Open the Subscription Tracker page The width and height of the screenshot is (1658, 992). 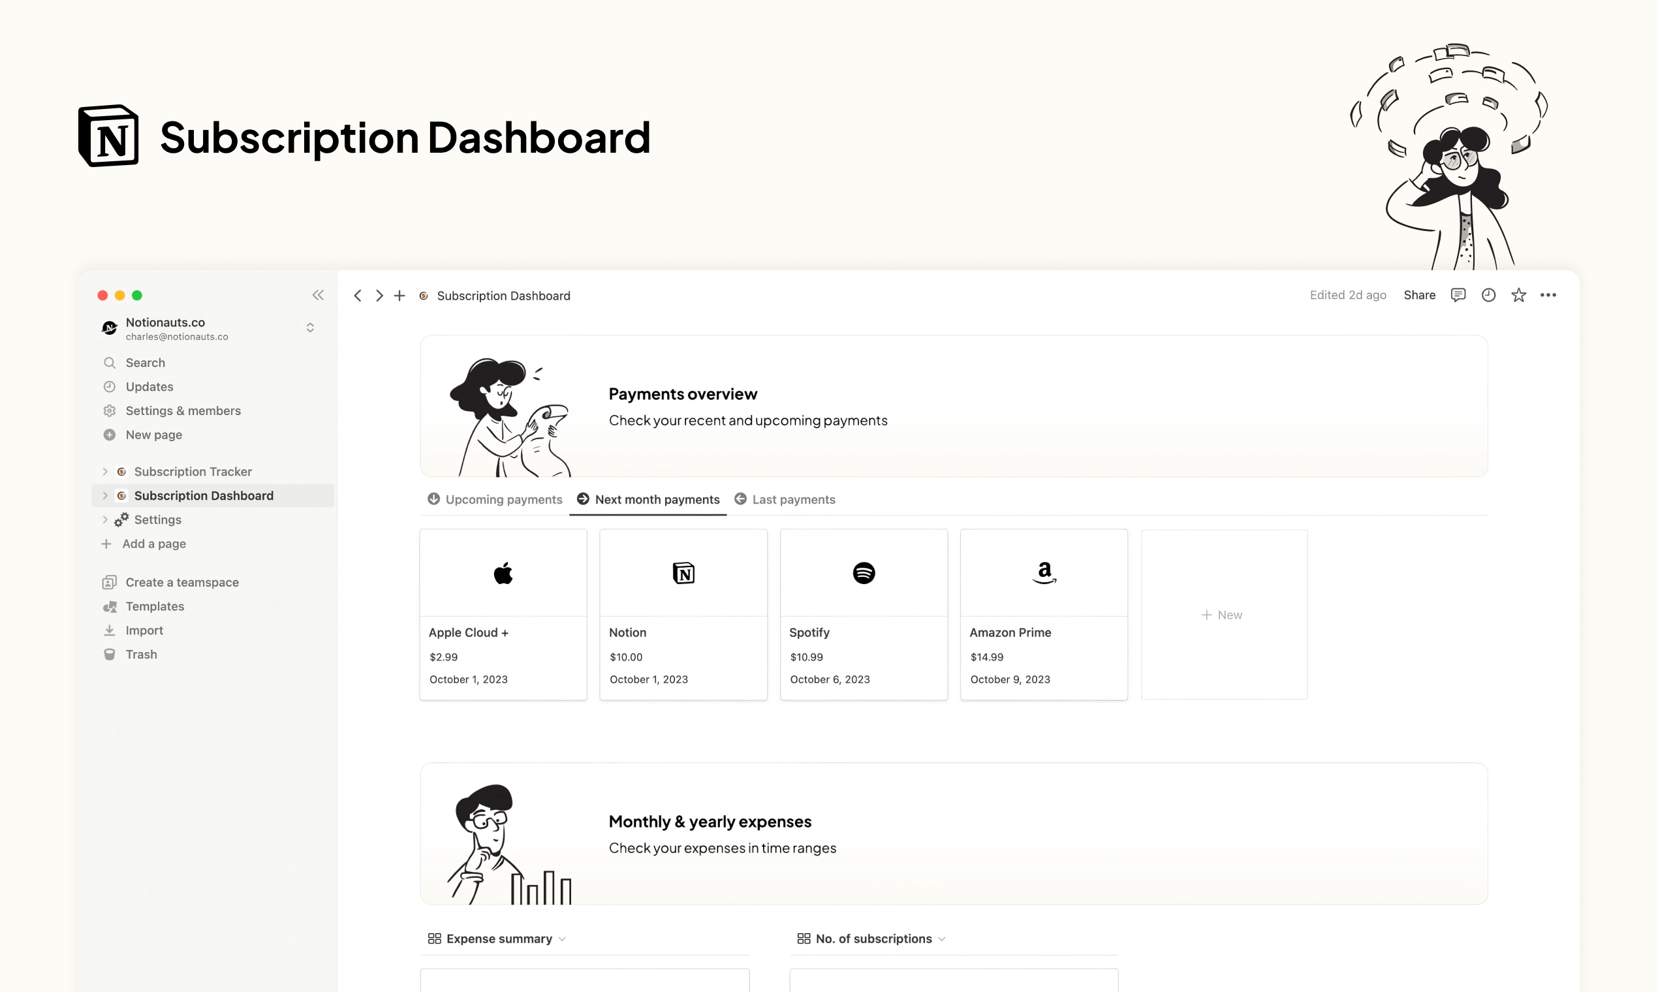click(193, 471)
